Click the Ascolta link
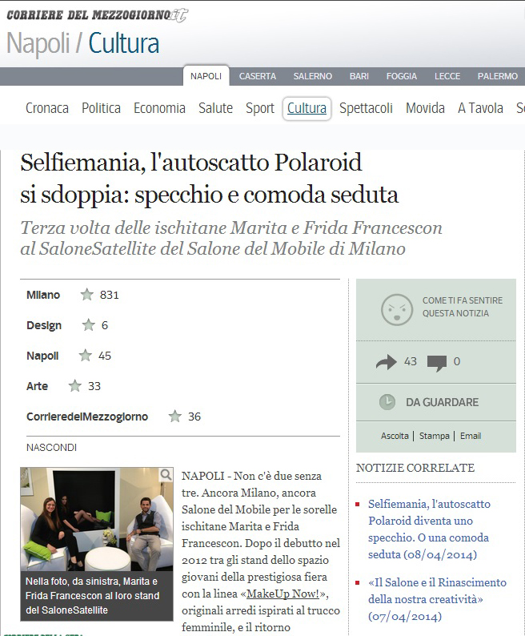 pyautogui.click(x=395, y=436)
